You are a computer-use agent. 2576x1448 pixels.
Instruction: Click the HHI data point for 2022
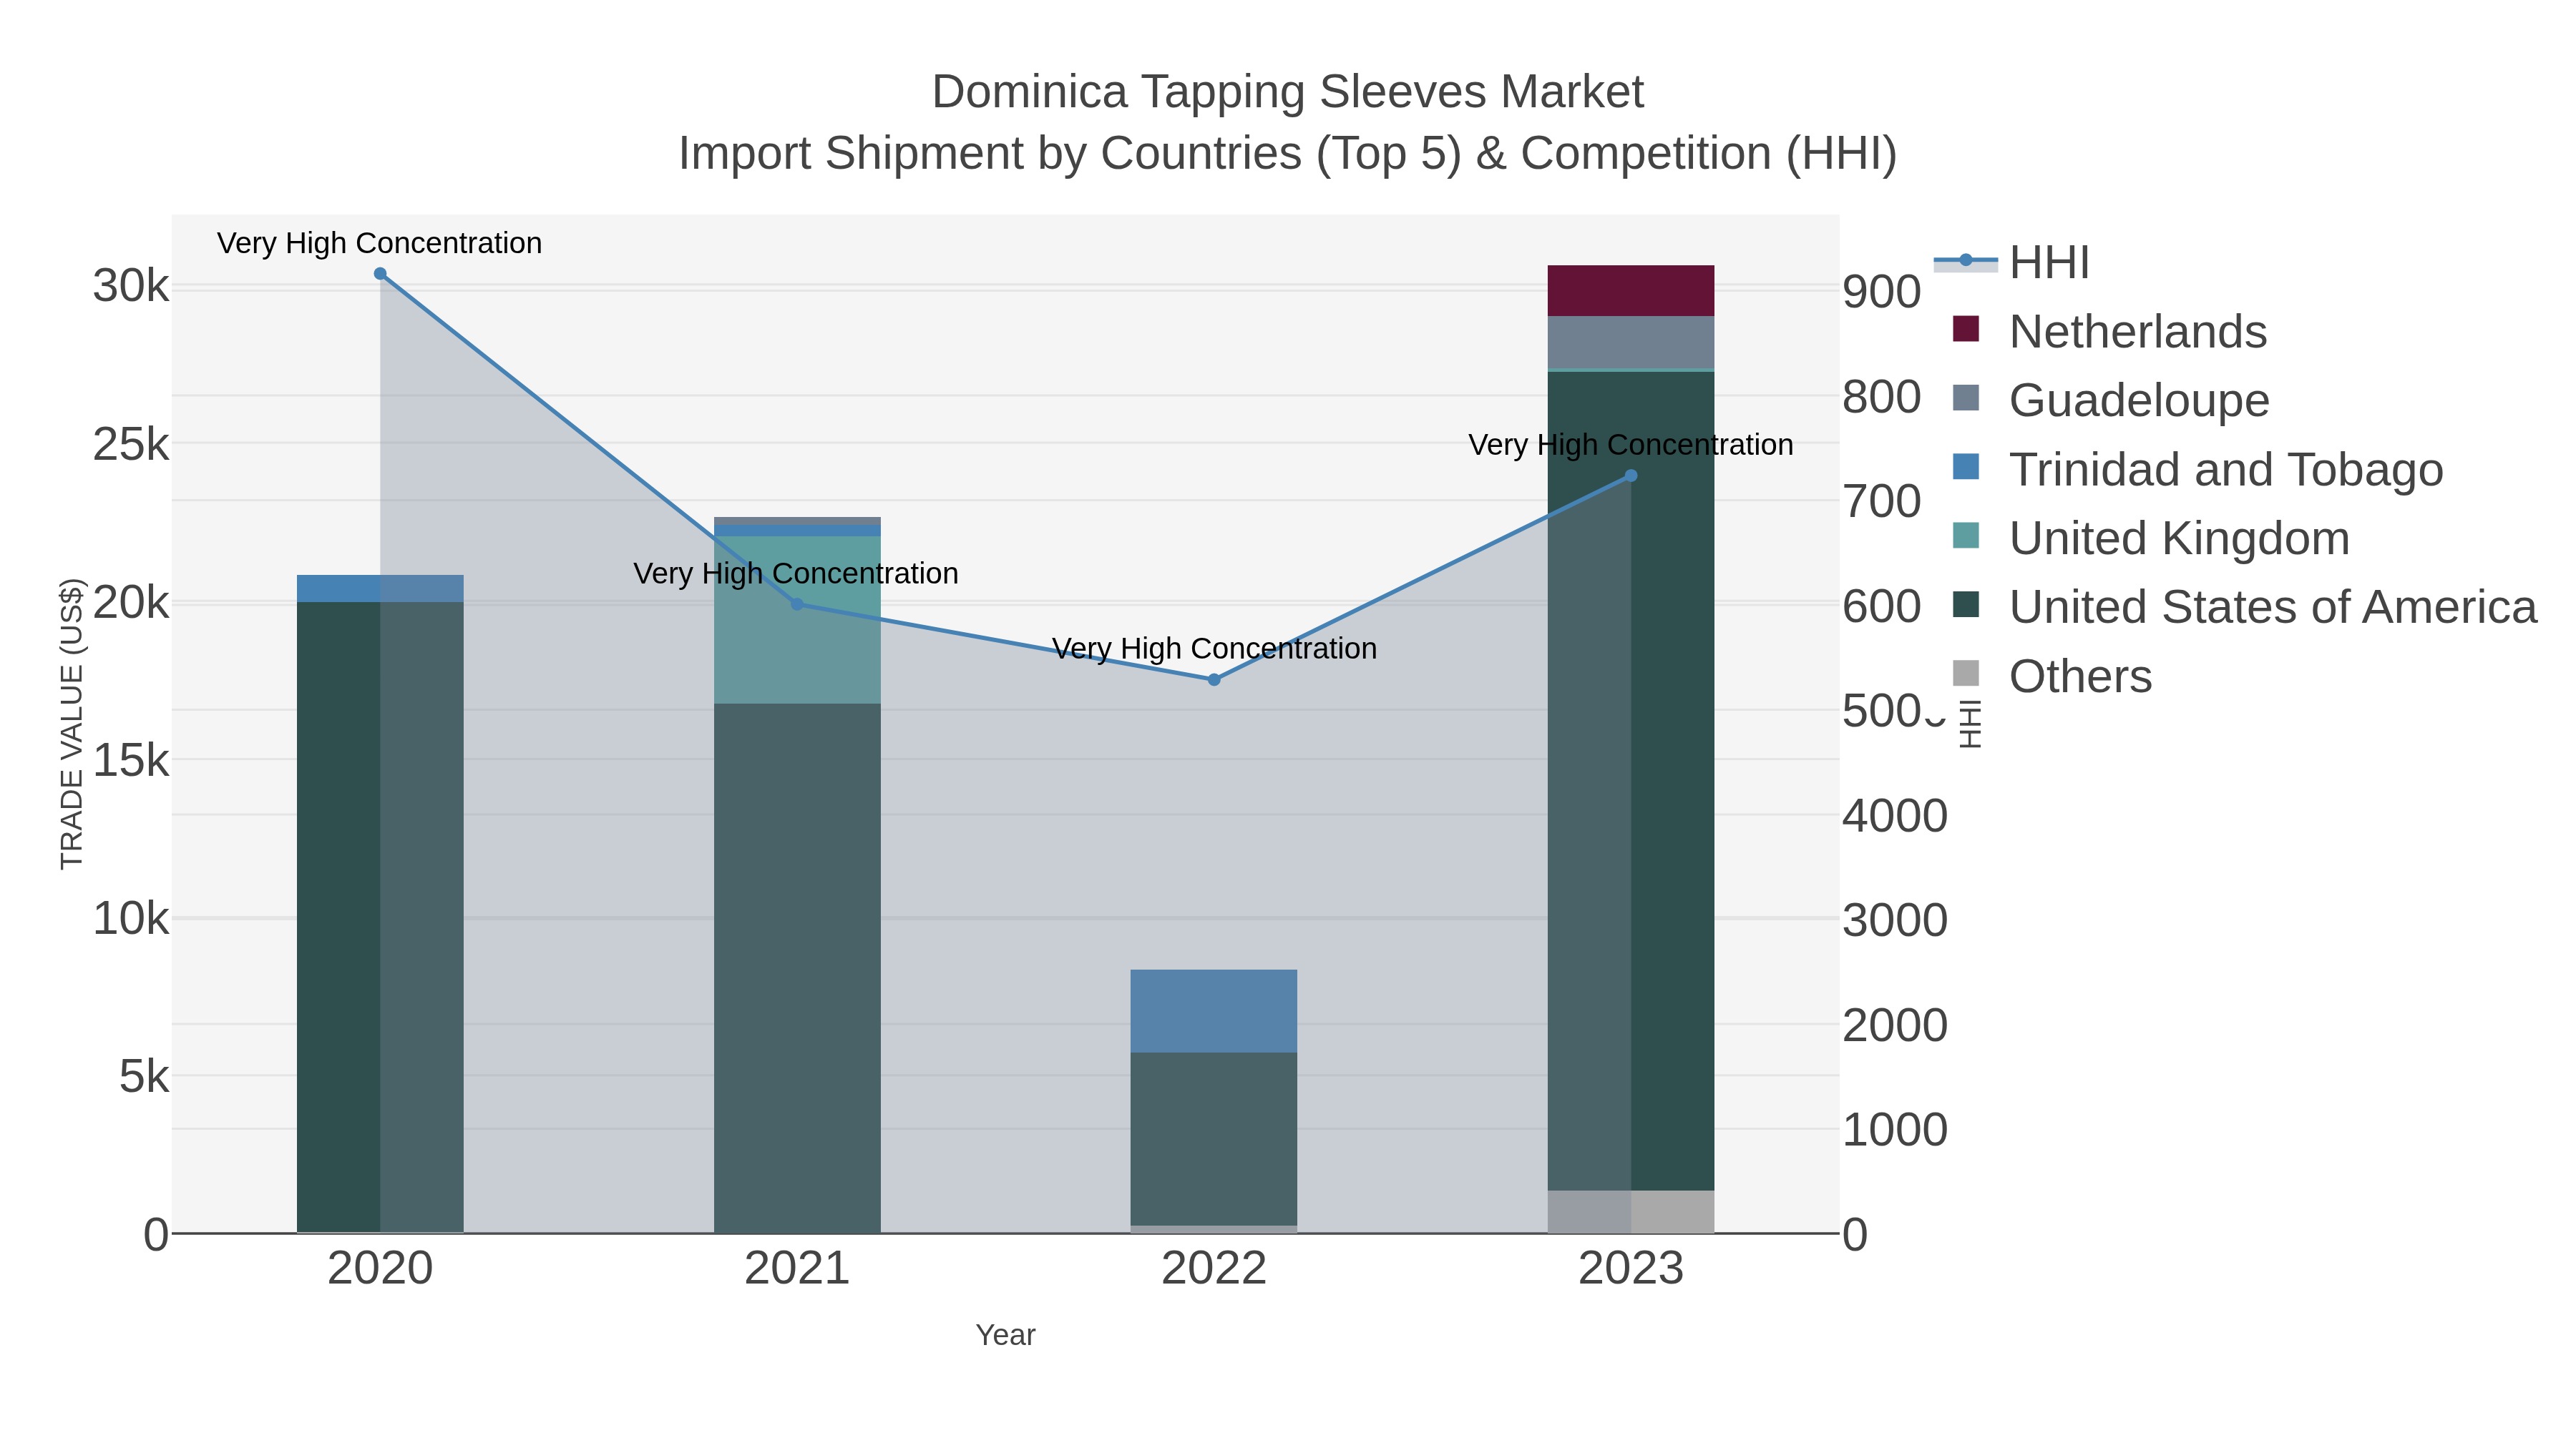coord(1214,679)
